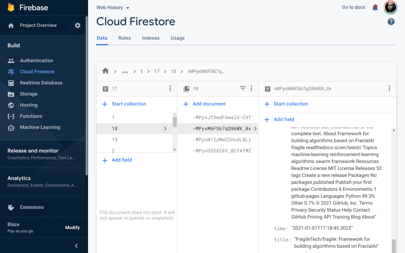Open filter options for collection 18
This screenshot has width=405, height=253.
243,89
